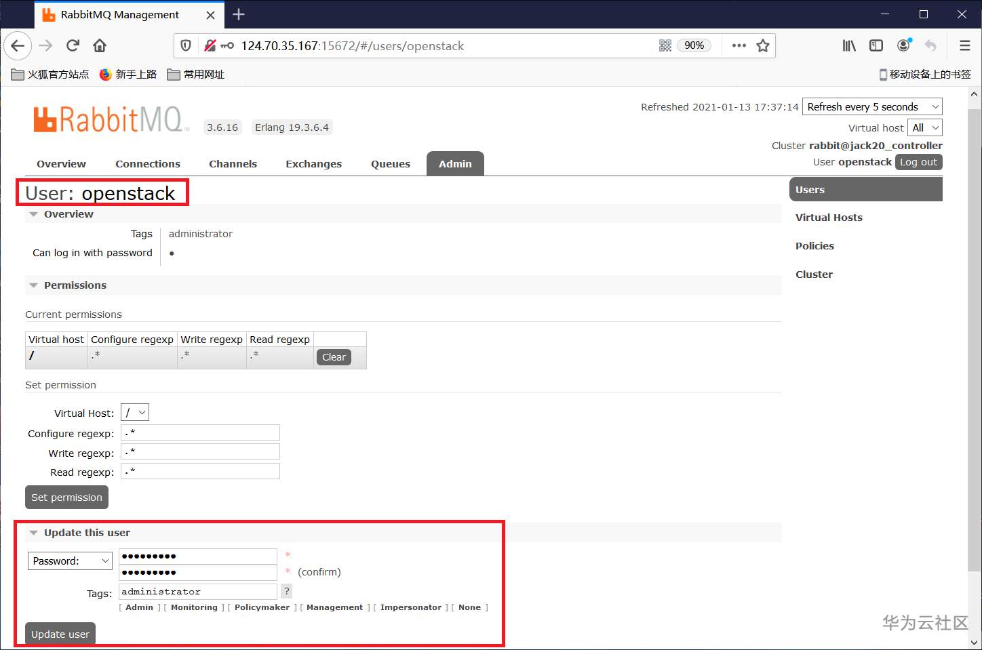
Task: Insert the Monitoring tag link
Action: (194, 607)
